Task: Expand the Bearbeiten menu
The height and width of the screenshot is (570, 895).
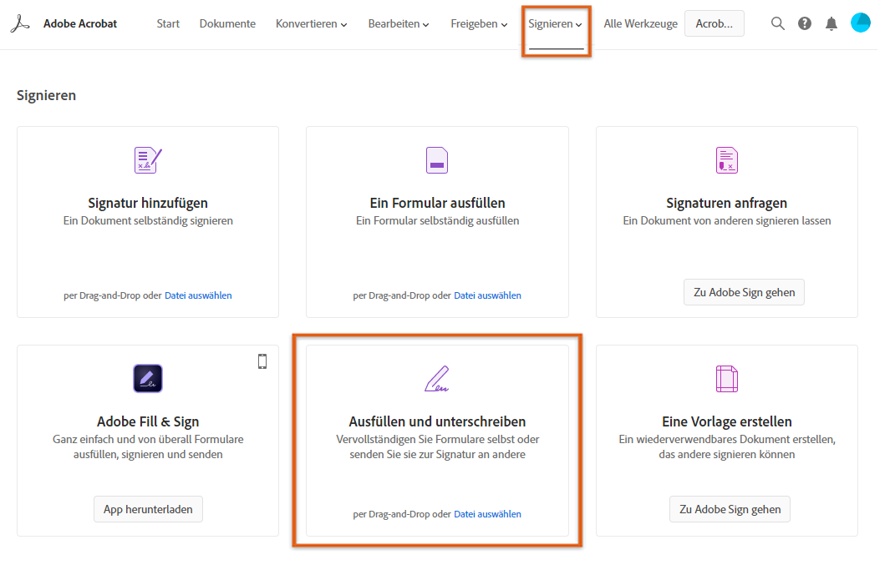Action: pos(399,23)
